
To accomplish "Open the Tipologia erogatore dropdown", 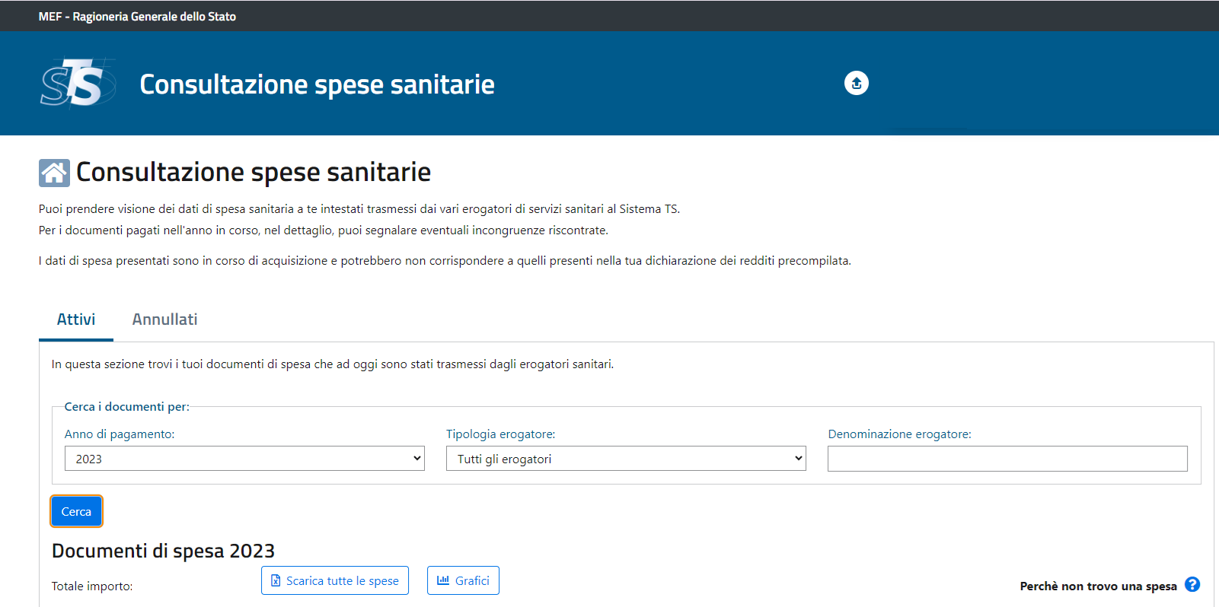I will tap(626, 459).
